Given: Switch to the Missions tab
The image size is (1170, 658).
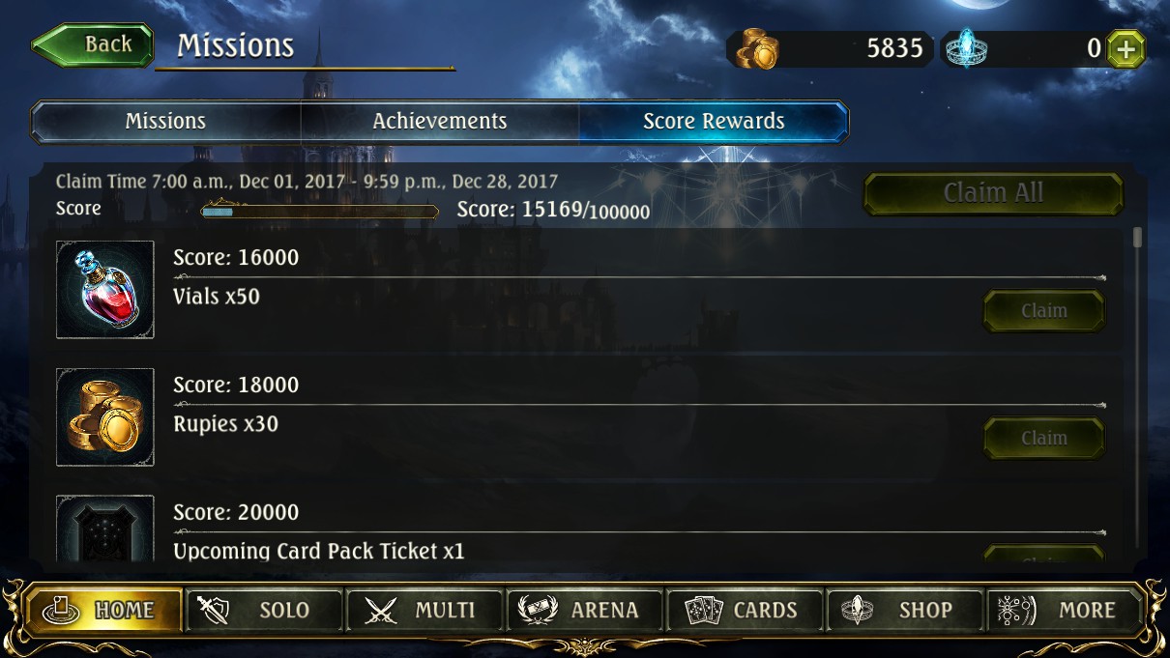Looking at the screenshot, I should coord(165,122).
